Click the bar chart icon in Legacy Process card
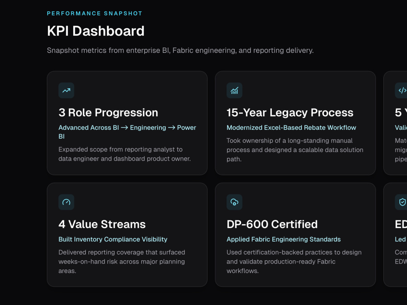Image resolution: width=407 pixels, height=305 pixels. pyautogui.click(x=234, y=91)
